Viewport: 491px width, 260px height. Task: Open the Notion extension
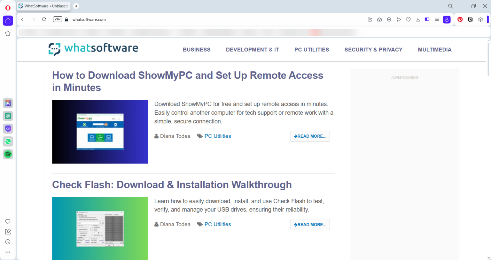(x=470, y=19)
